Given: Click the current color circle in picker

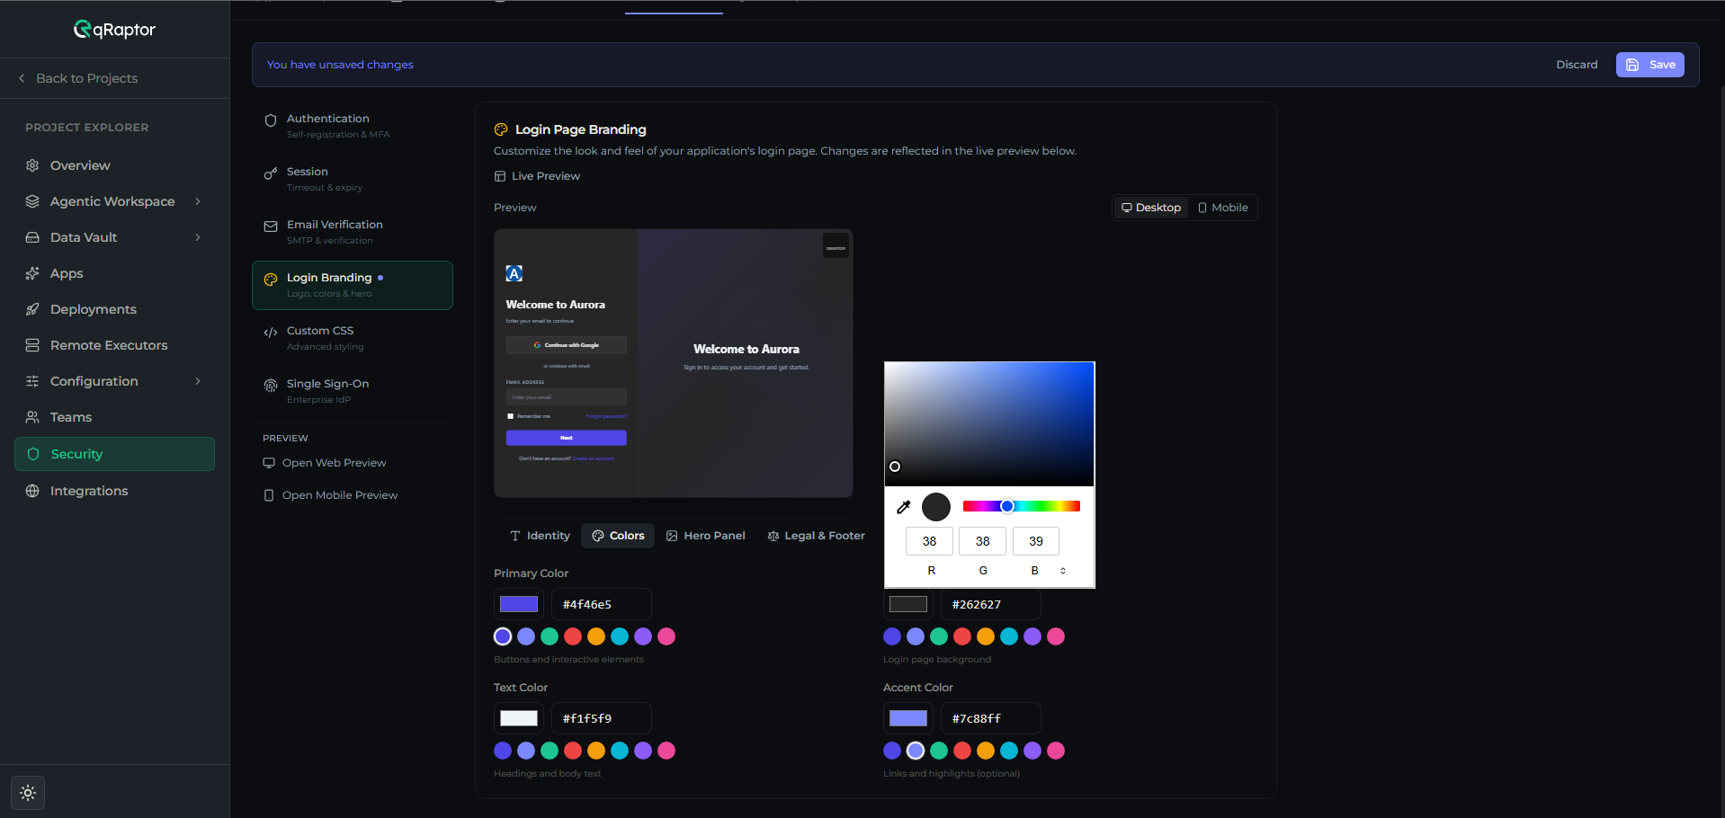Looking at the screenshot, I should coord(936,507).
